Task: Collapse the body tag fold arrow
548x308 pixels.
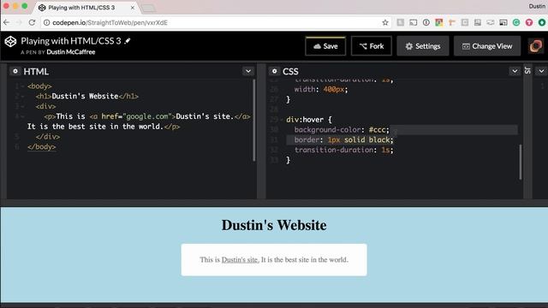Action: (23, 86)
